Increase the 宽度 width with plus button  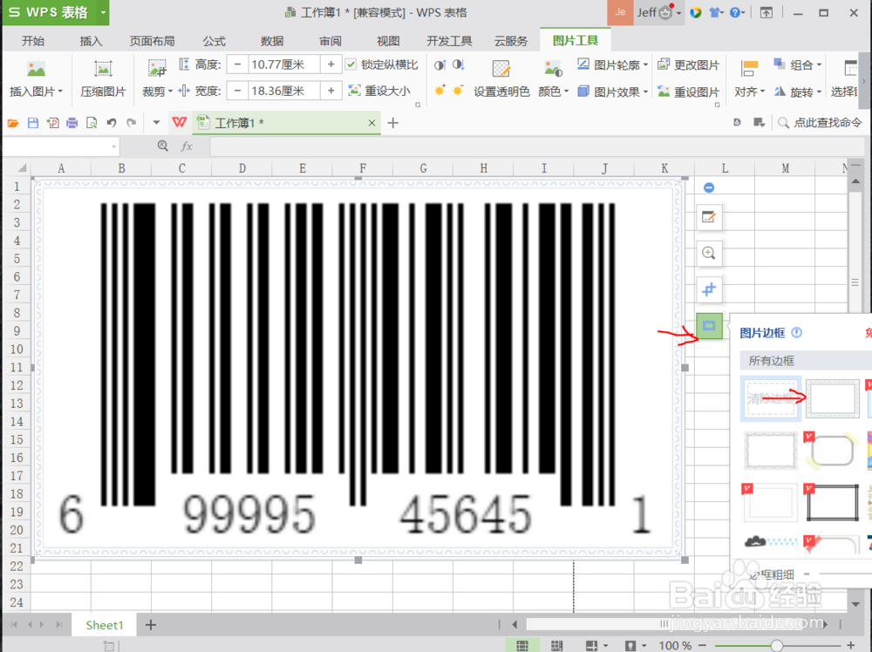pos(330,91)
